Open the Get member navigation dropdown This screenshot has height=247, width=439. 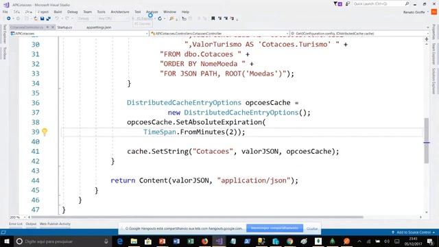pyautogui.click(x=427, y=34)
